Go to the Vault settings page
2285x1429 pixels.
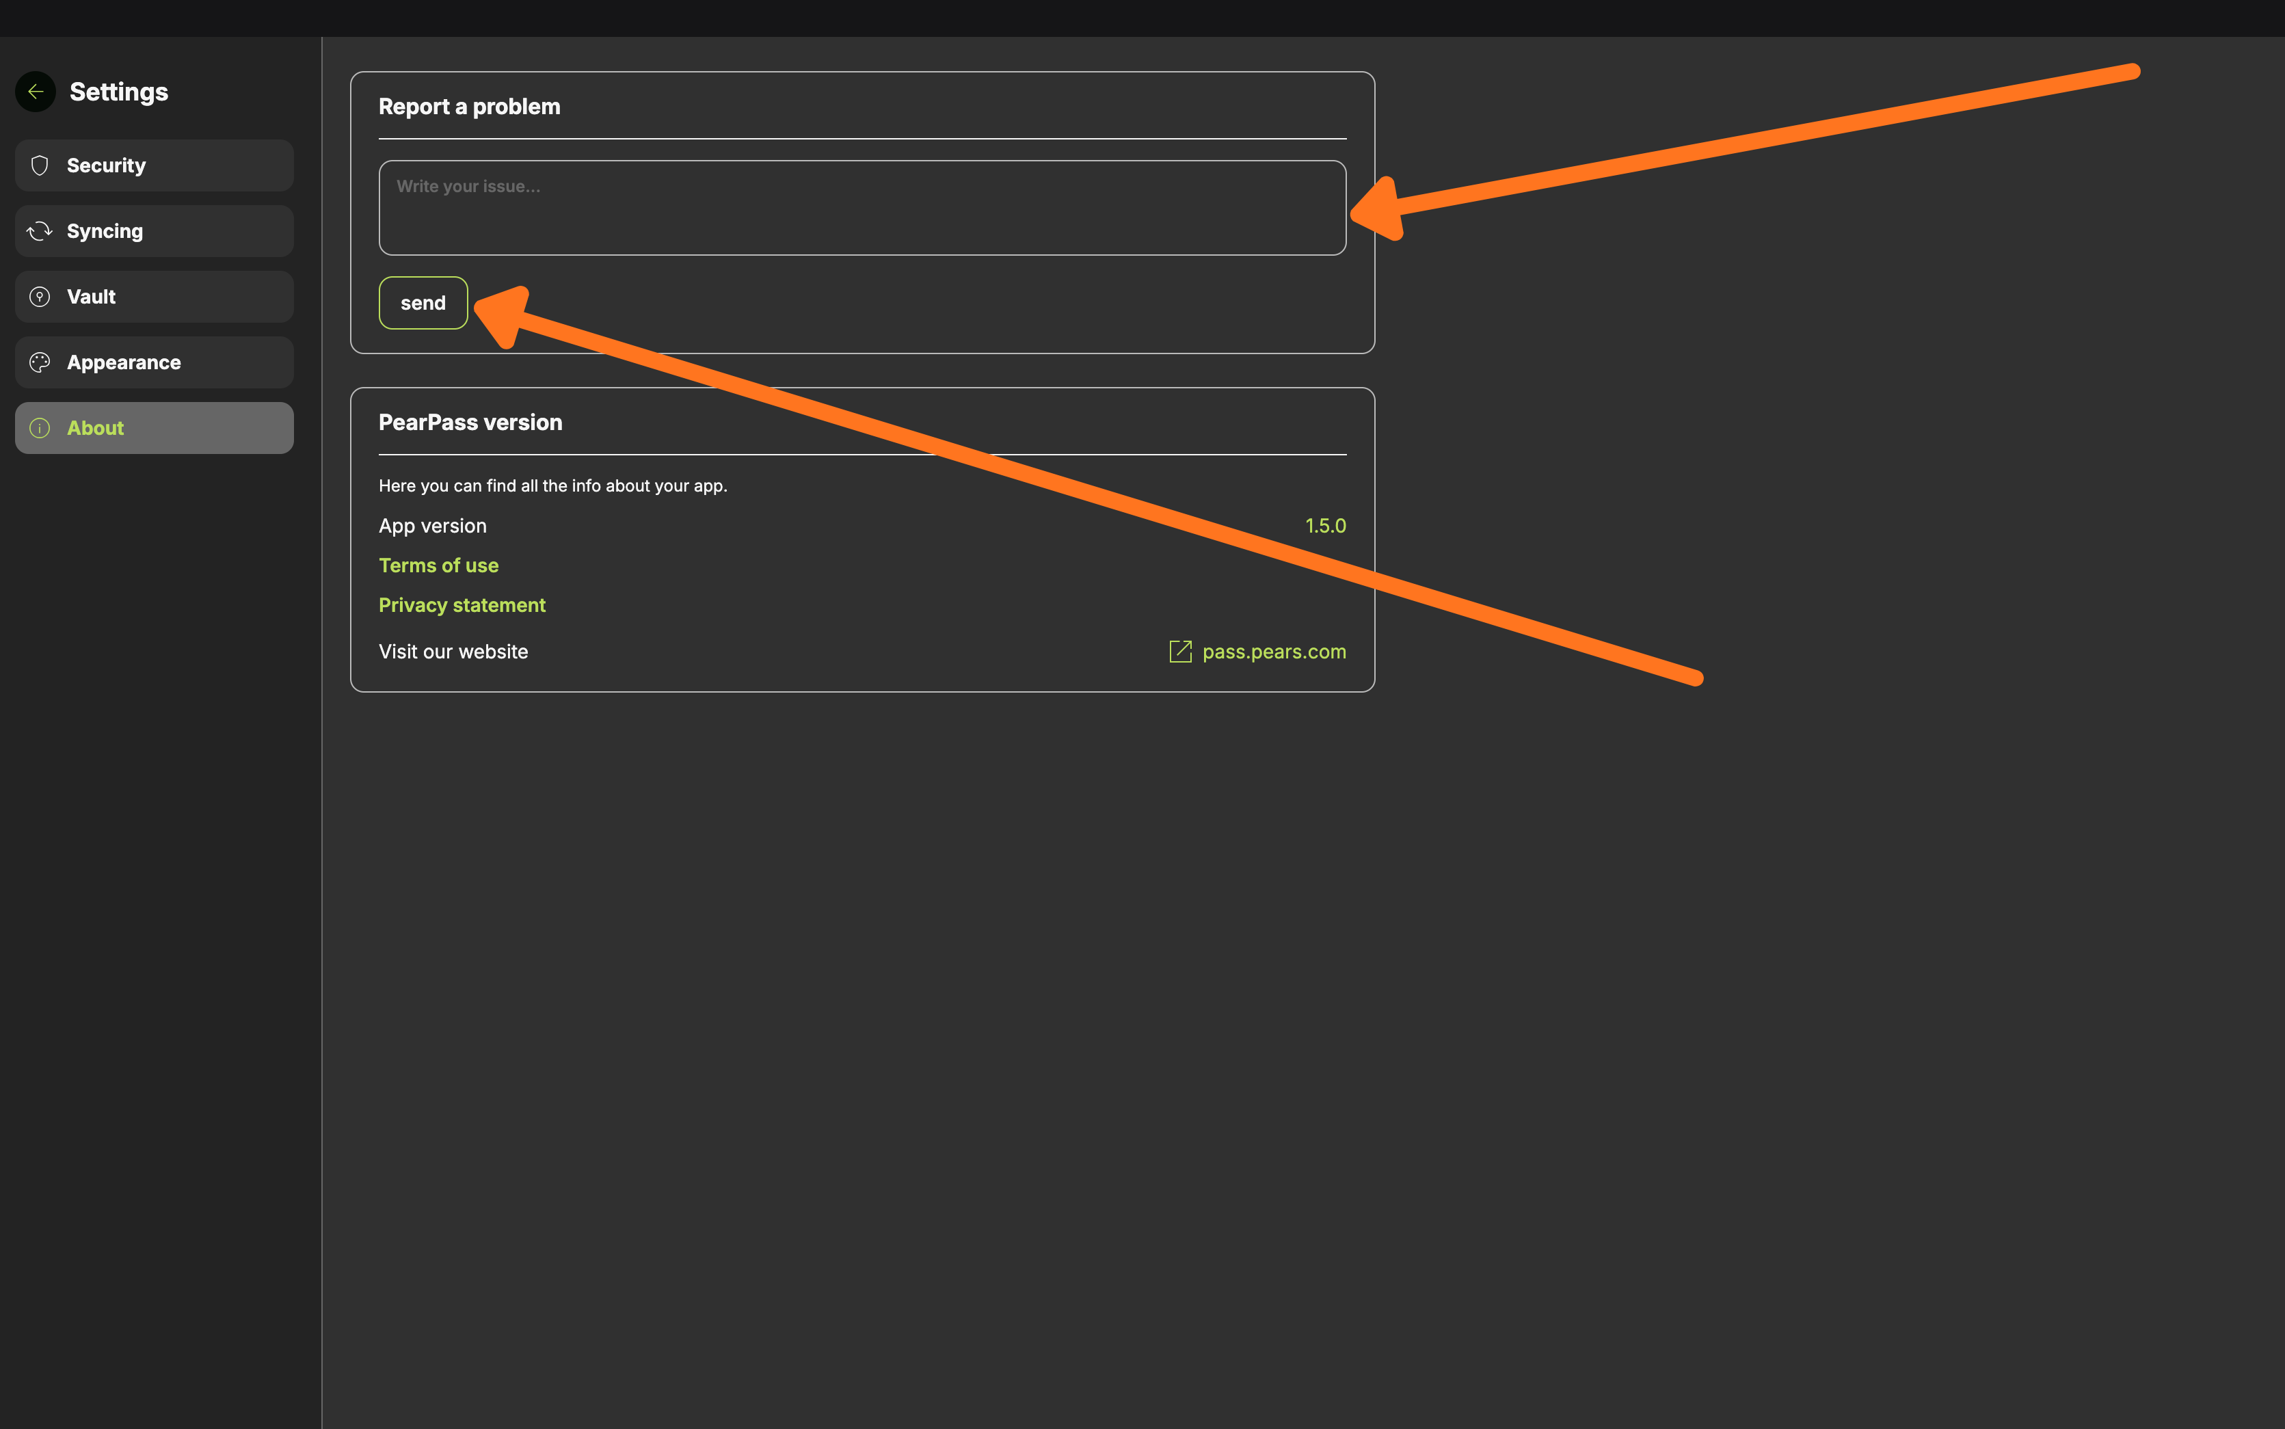(x=154, y=297)
